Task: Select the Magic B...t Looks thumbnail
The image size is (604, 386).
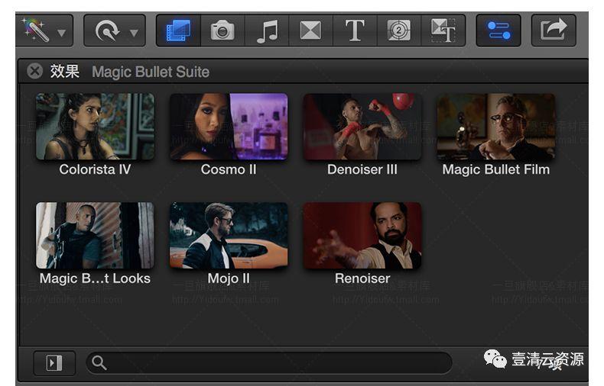Action: tap(95, 235)
